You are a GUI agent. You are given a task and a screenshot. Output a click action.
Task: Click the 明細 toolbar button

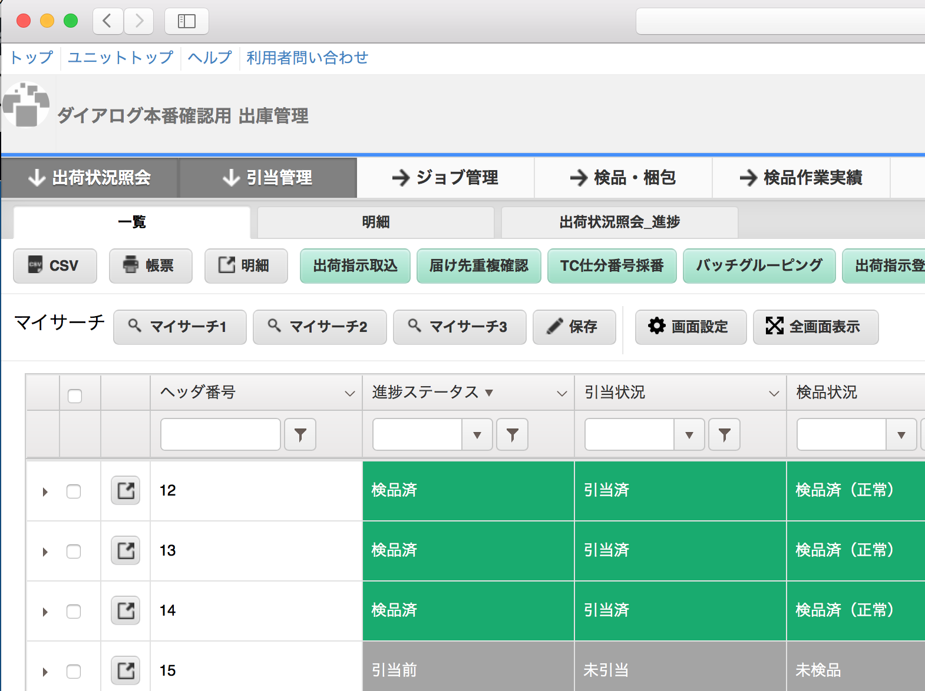click(246, 266)
